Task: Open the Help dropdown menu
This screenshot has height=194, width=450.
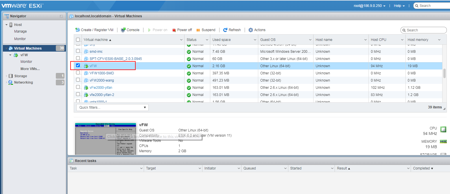Action: tap(399, 6)
